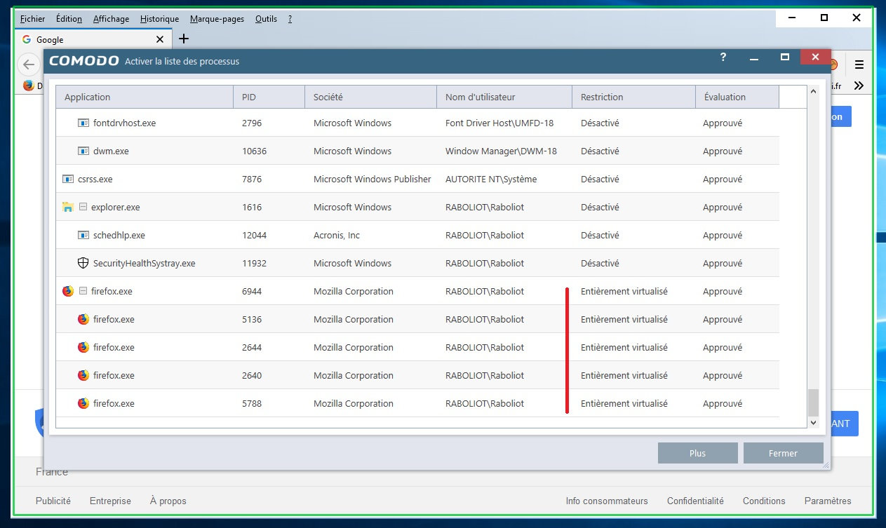Click Firefox icon of PID 6944 row
Screen dimensions: 886x528
(x=68, y=291)
